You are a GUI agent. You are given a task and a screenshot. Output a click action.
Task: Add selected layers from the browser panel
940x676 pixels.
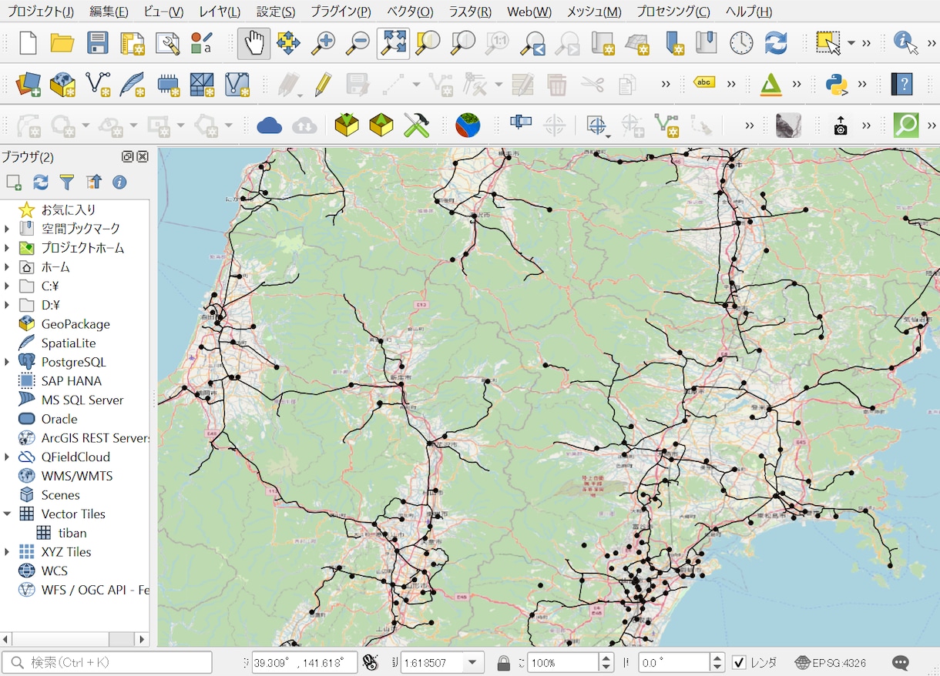(x=14, y=182)
